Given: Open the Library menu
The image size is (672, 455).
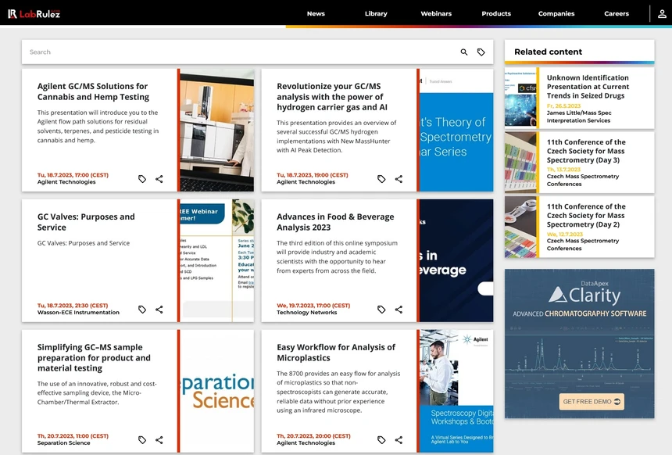Looking at the screenshot, I should click(x=376, y=14).
